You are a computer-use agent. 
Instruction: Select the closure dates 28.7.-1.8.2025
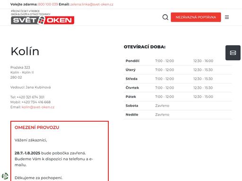point(27,153)
